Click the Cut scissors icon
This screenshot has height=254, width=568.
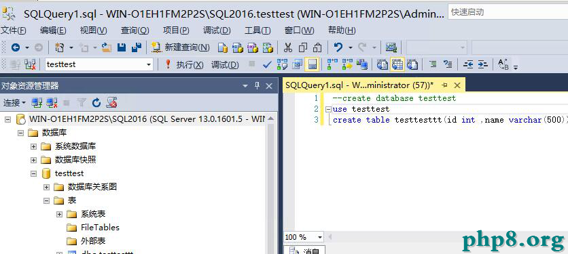click(x=288, y=47)
